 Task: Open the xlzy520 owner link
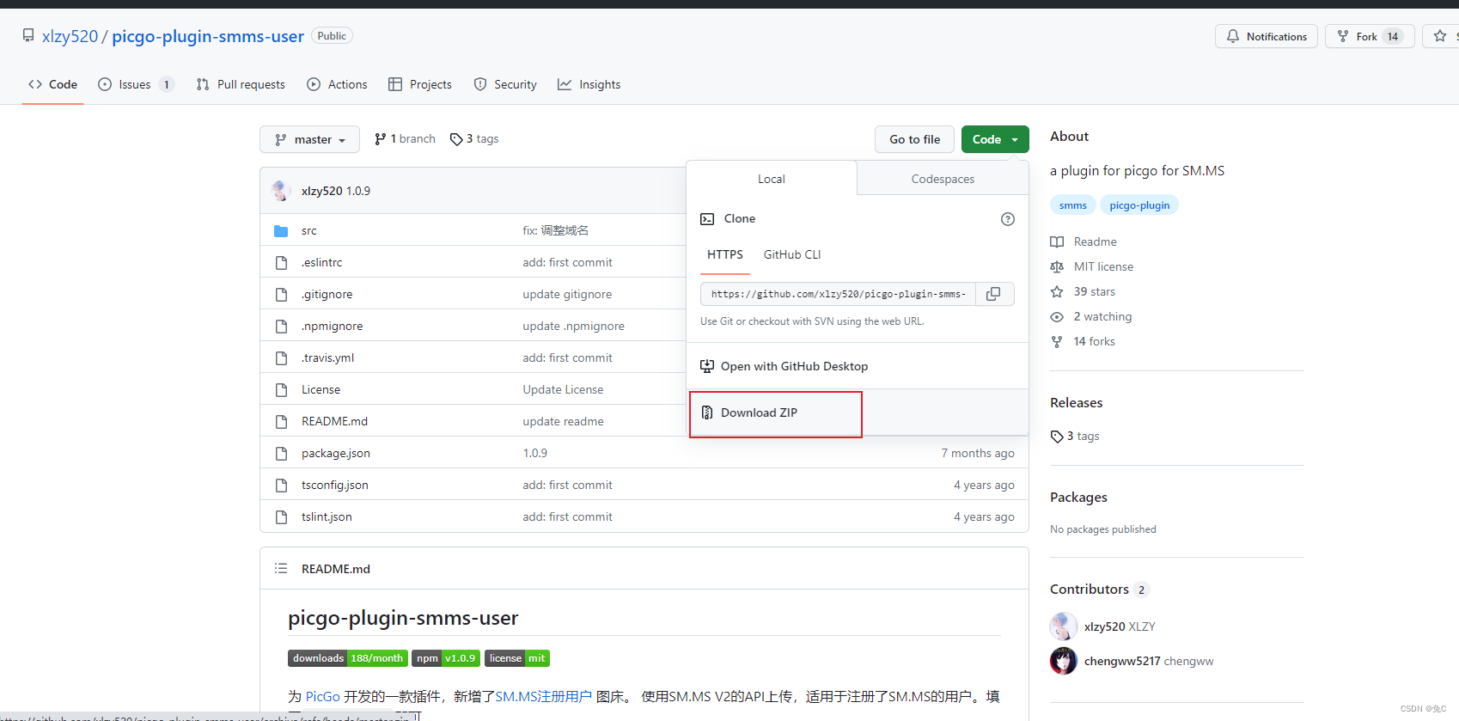(70, 36)
